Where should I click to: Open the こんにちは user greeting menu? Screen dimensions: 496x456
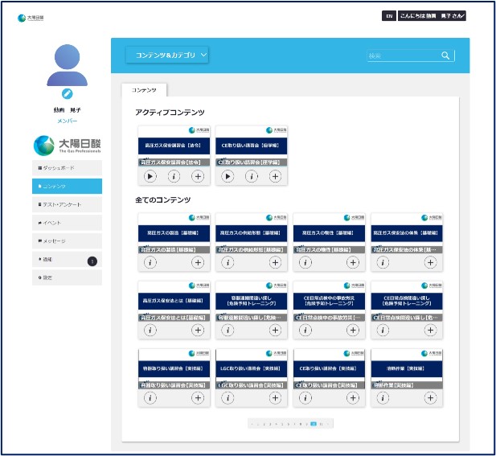(431, 16)
